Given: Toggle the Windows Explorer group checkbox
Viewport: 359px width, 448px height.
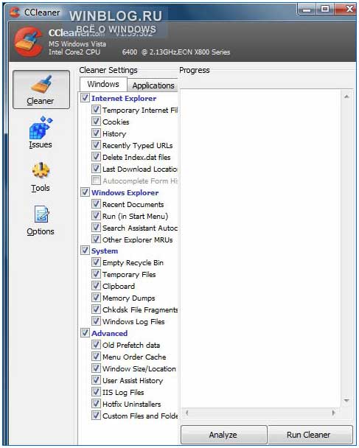Looking at the screenshot, I should (x=85, y=192).
